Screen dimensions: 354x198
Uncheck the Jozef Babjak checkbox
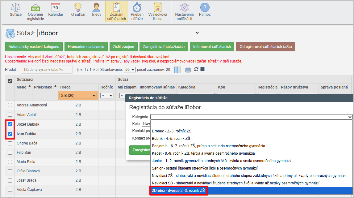click(10, 124)
